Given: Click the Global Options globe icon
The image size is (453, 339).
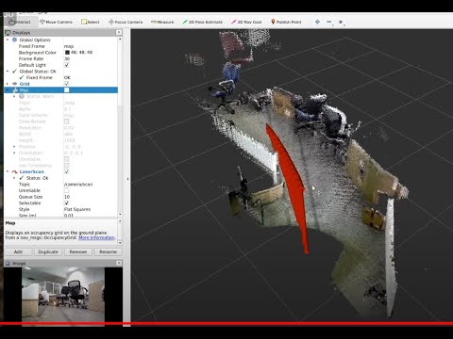Looking at the screenshot, I should click(14, 40).
